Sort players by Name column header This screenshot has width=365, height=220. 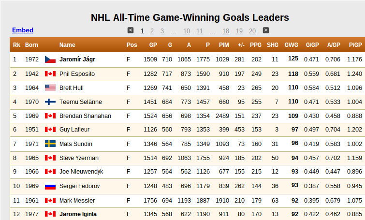coord(67,44)
